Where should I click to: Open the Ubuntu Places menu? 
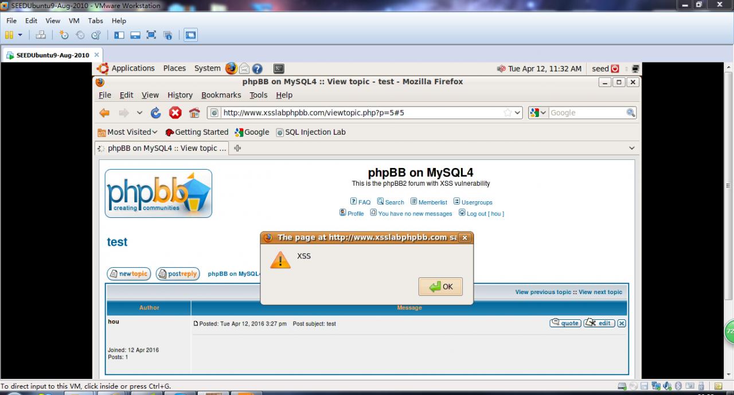[x=174, y=68]
